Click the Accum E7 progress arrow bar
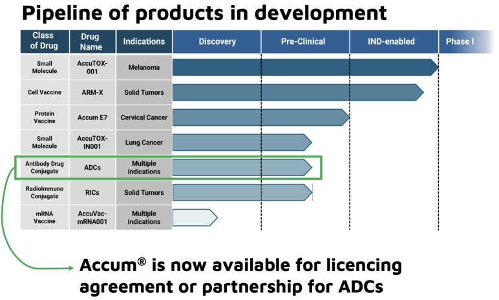Viewport: 499px width, 300px height. 261,117
